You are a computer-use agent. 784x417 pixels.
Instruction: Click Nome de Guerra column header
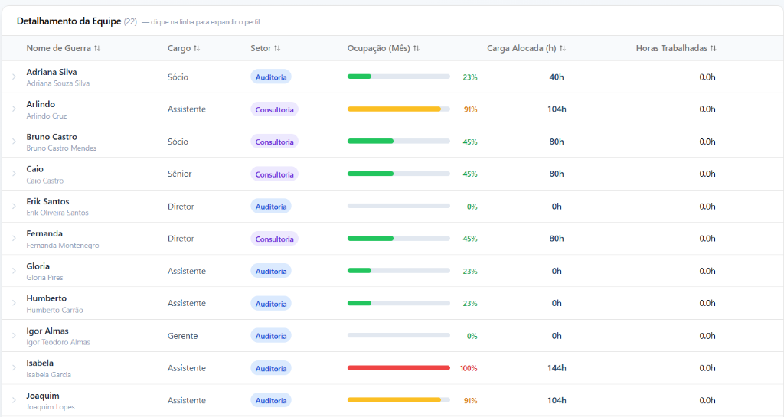point(58,48)
